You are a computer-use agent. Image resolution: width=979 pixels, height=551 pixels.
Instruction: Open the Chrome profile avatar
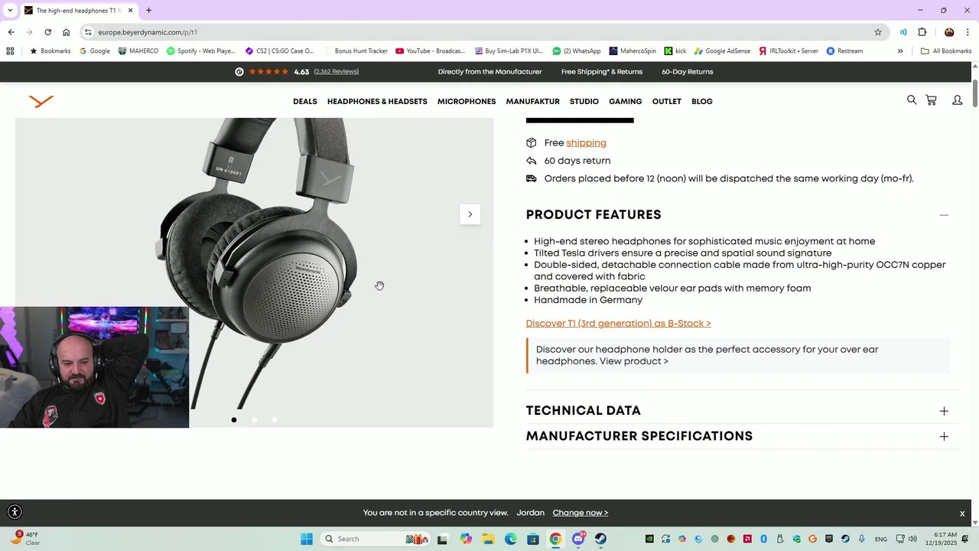(x=949, y=32)
